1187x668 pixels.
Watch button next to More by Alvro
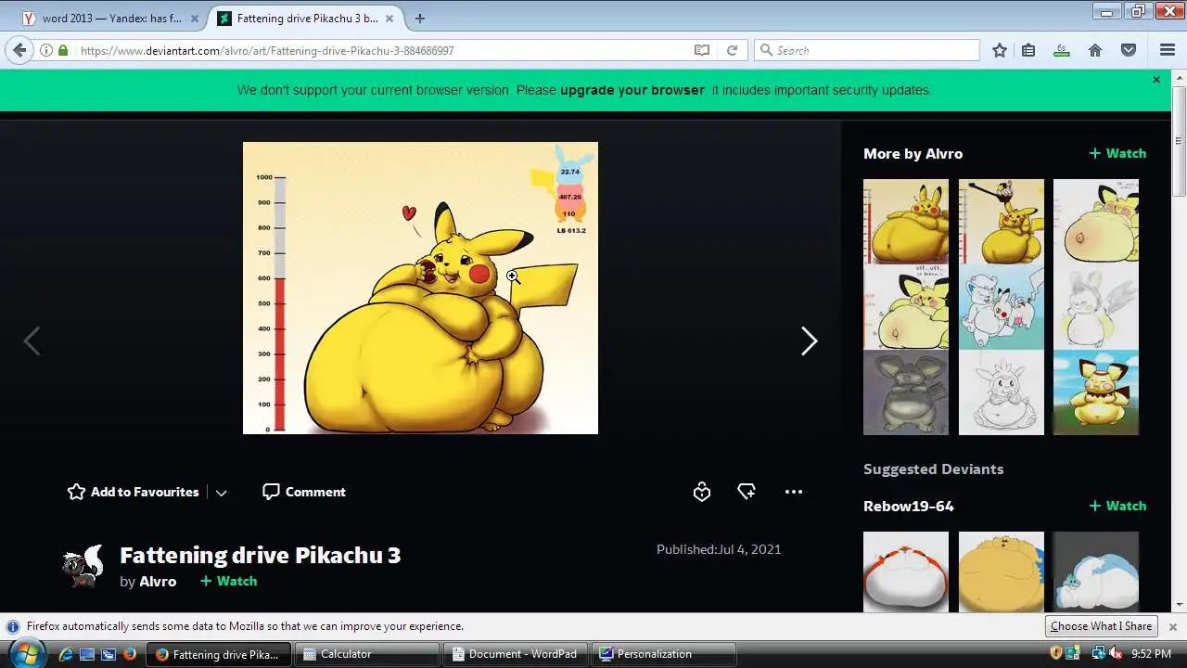click(x=1117, y=153)
